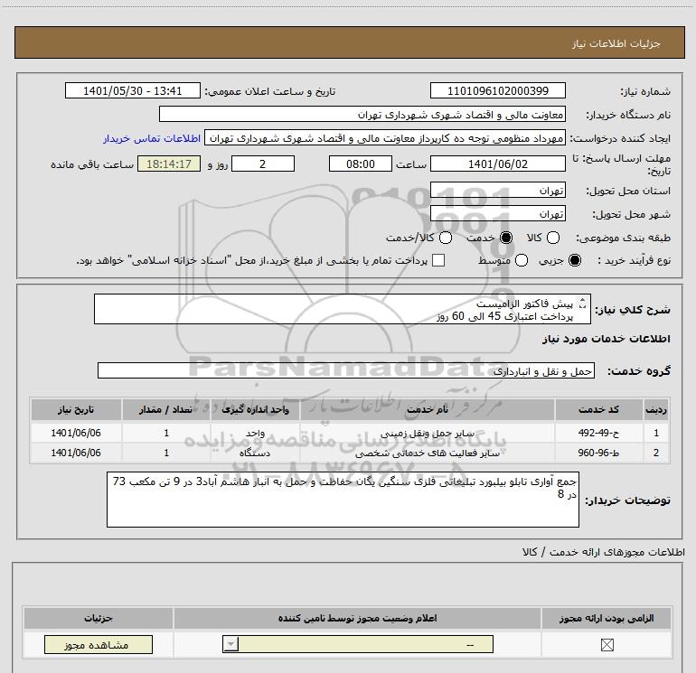The image size is (696, 673).
Task: Click the buyer organization name field
Action: click(362, 115)
